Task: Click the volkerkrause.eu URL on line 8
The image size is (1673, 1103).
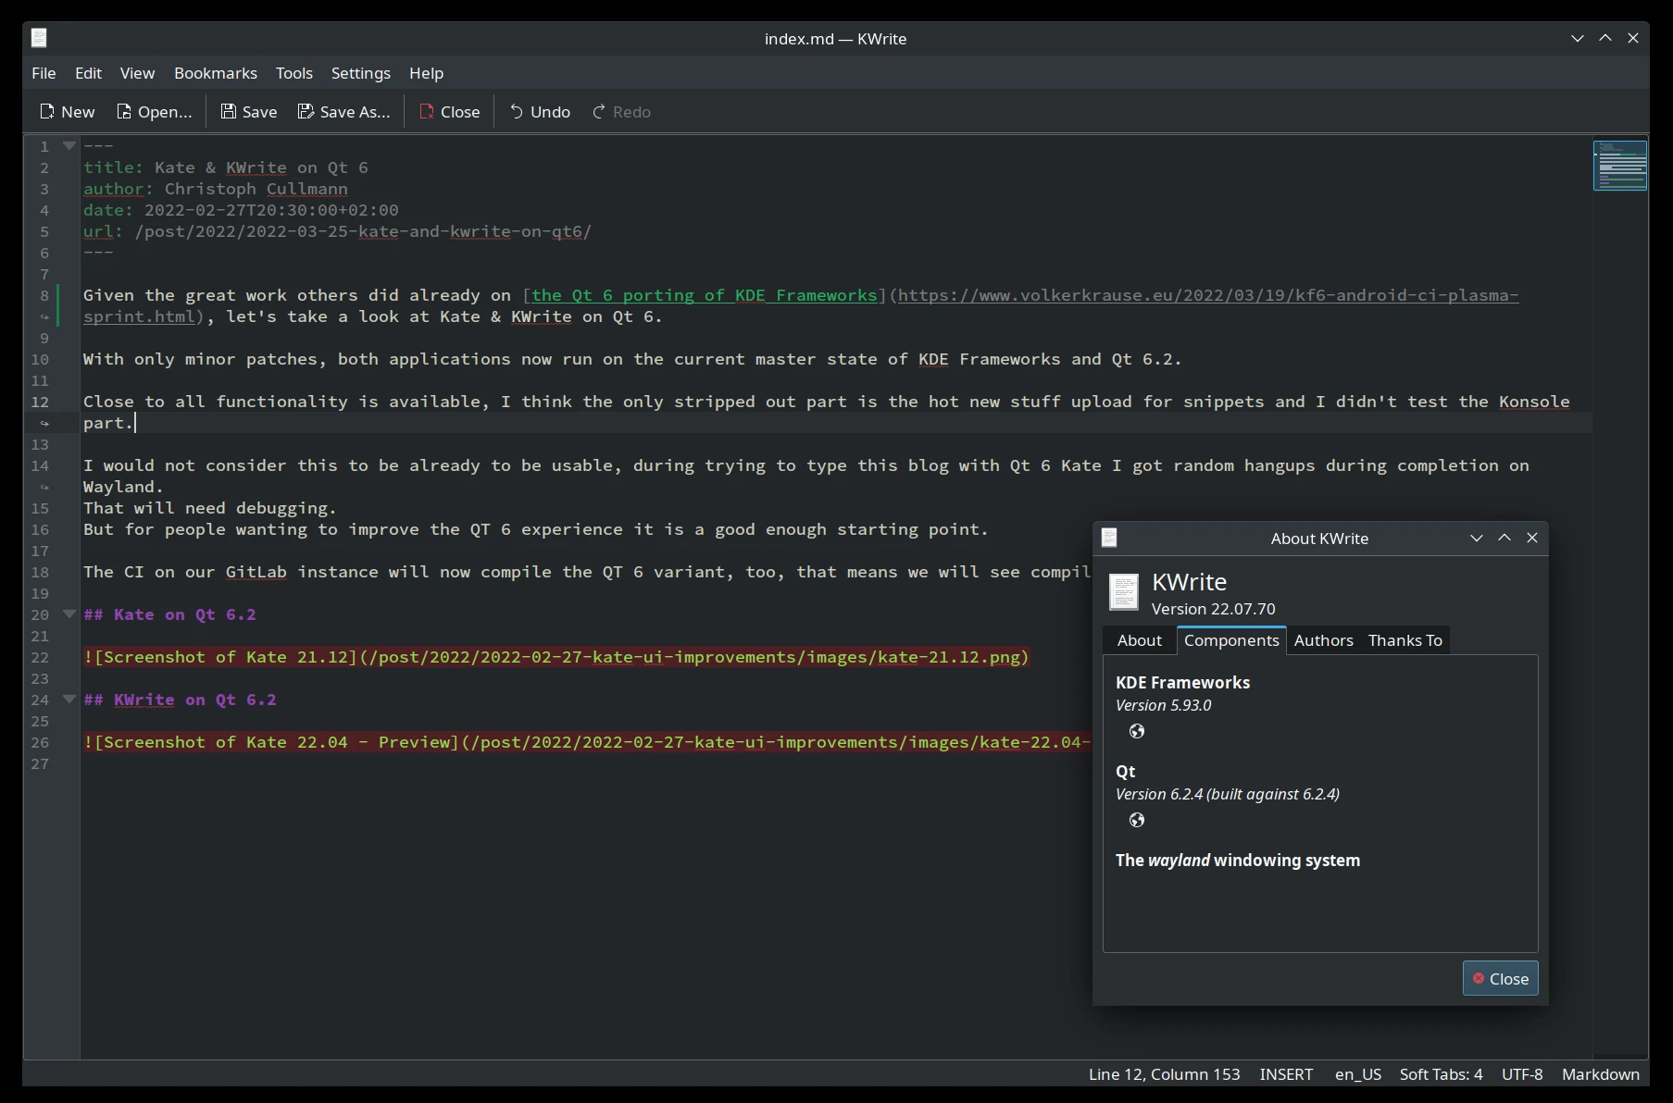Action: coord(1207,295)
